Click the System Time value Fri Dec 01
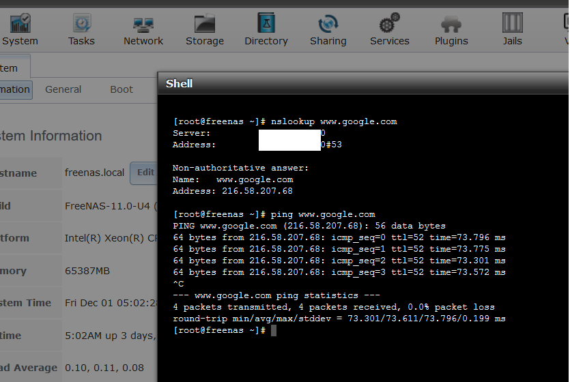570x382 pixels. (x=111, y=303)
